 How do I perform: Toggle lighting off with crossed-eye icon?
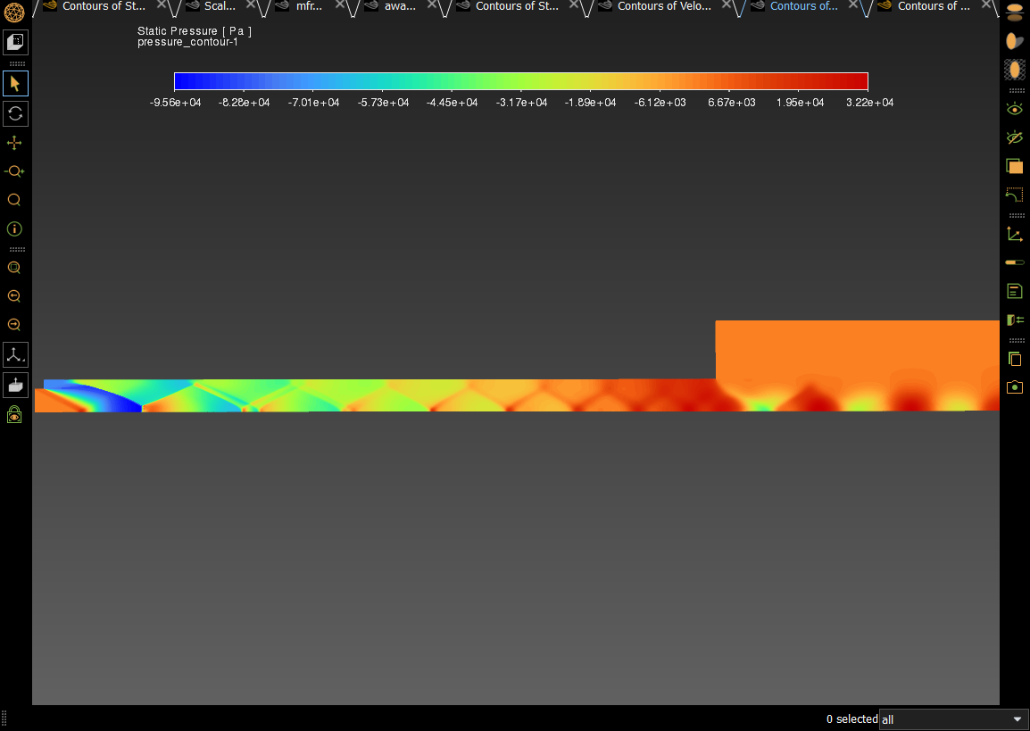coord(1014,137)
